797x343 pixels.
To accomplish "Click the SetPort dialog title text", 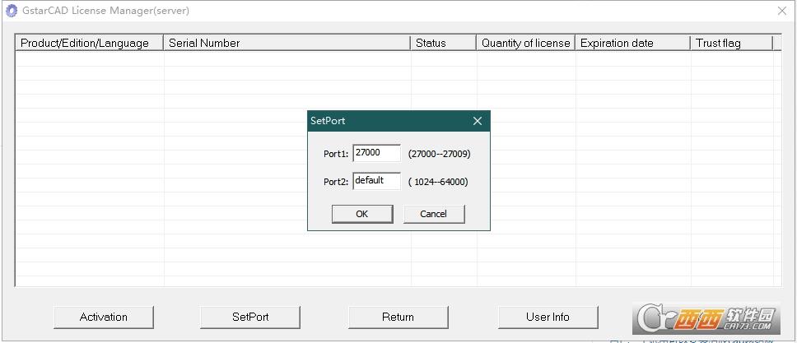I will coord(328,121).
